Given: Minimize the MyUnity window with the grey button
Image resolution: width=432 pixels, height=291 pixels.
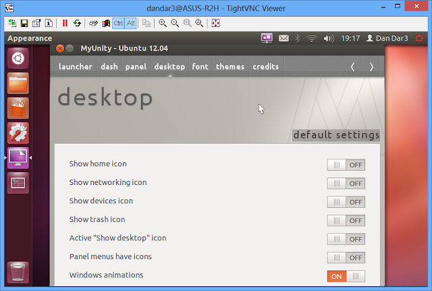Looking at the screenshot, I should [x=70, y=49].
